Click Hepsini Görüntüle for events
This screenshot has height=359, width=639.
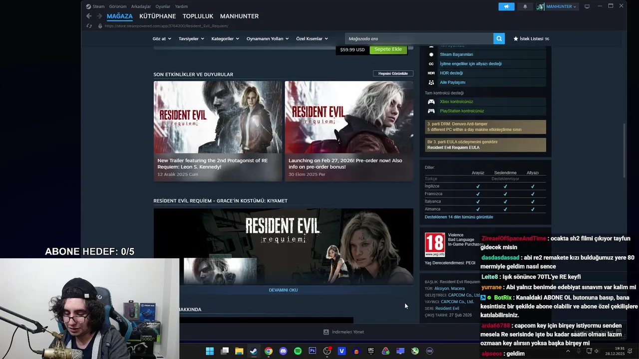click(x=393, y=73)
